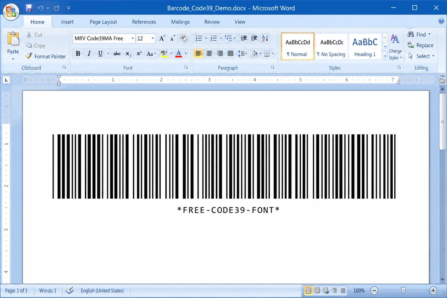Toggle subscript
This screenshot has height=298, width=447.
coord(128,54)
